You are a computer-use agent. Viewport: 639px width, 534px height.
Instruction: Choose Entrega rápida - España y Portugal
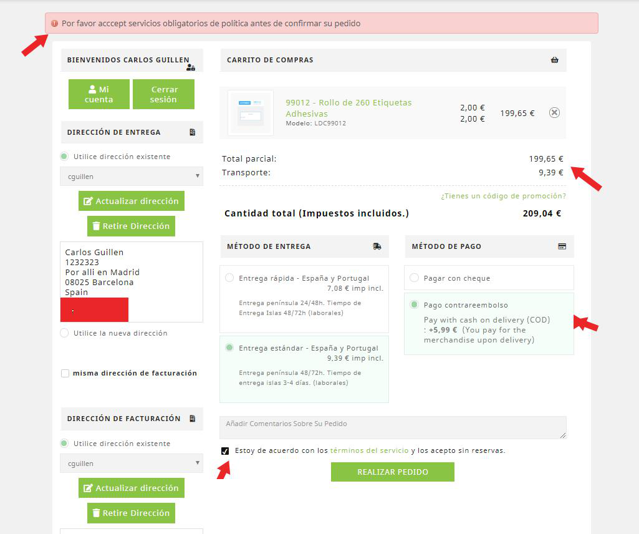click(229, 278)
